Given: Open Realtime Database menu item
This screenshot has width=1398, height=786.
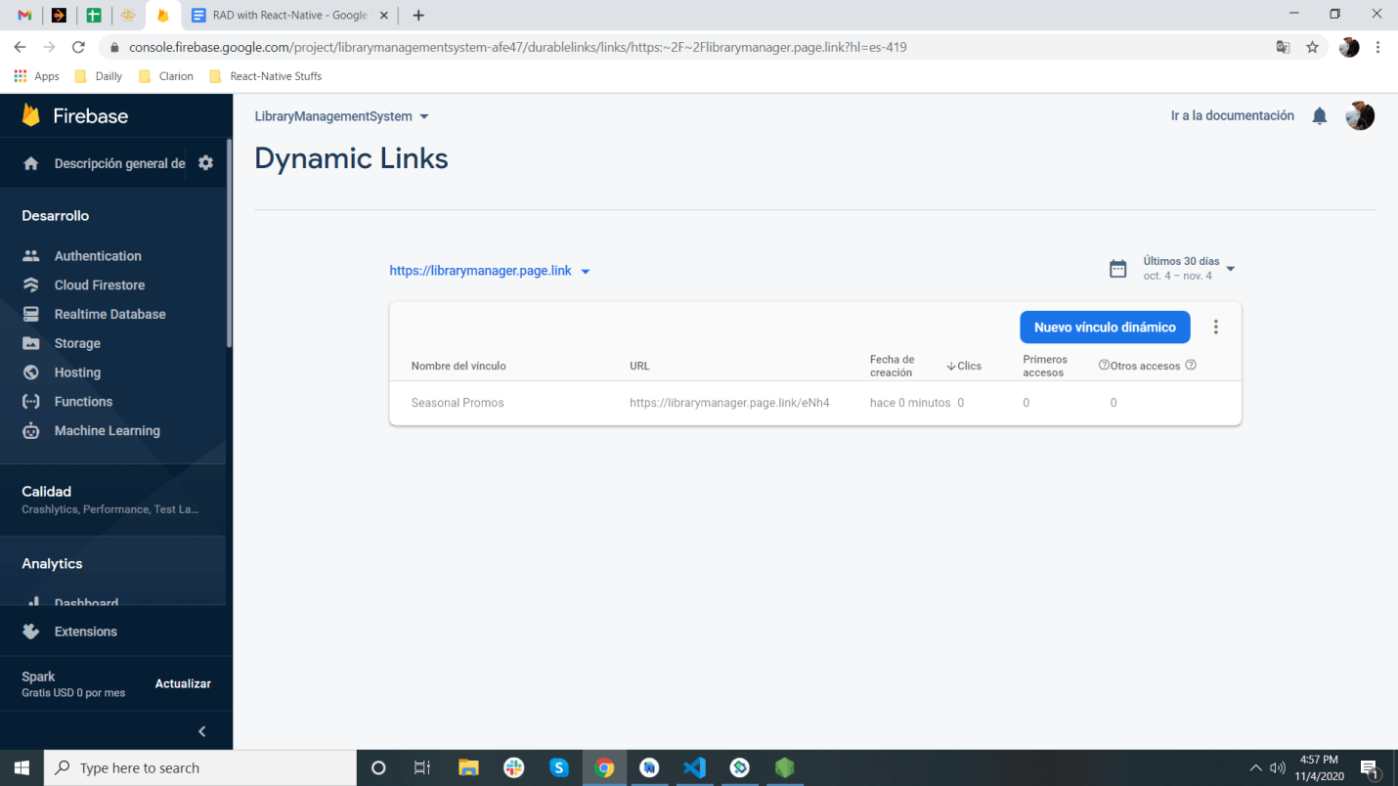Looking at the screenshot, I should (x=112, y=314).
